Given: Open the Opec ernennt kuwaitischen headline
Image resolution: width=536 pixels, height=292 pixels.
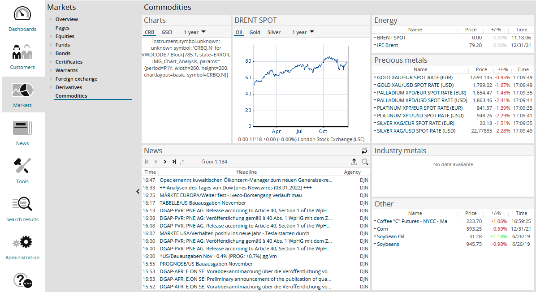Looking at the screenshot, I should point(246,180).
